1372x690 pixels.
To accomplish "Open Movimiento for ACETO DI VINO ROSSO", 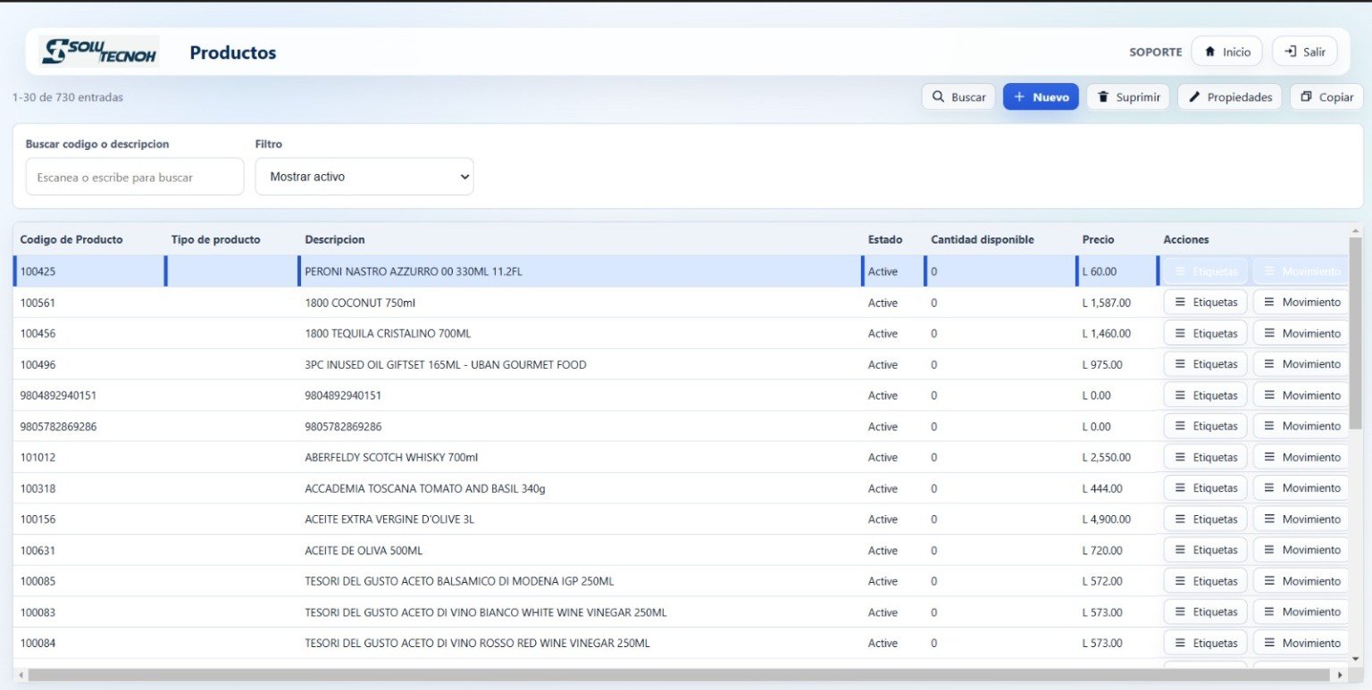I will [1301, 643].
